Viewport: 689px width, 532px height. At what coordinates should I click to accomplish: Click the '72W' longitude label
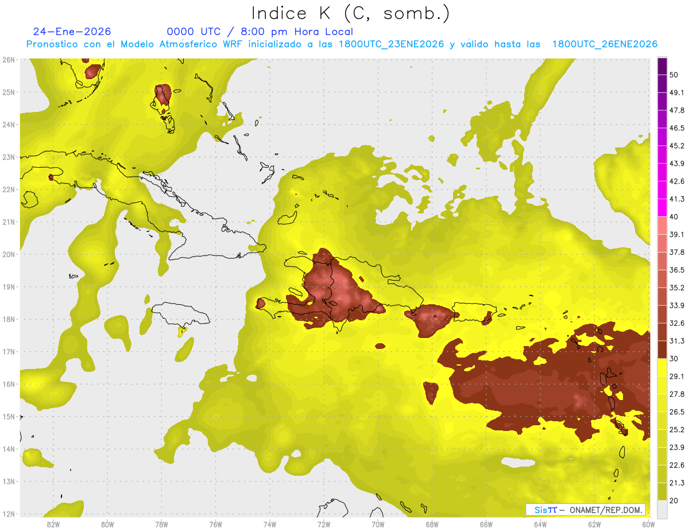pyautogui.click(x=324, y=525)
